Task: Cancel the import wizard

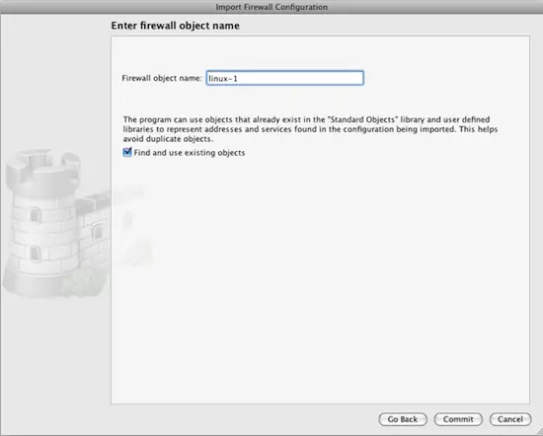Action: 510,419
